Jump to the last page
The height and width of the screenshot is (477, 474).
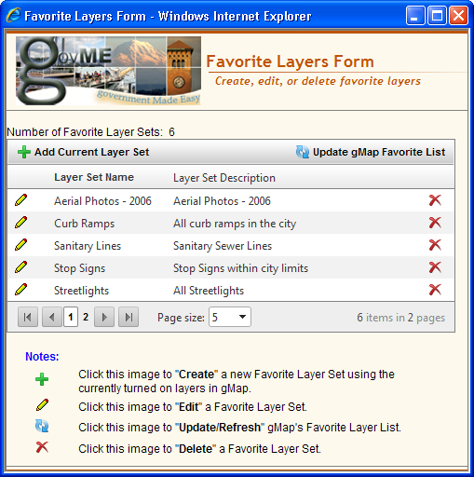click(x=129, y=317)
